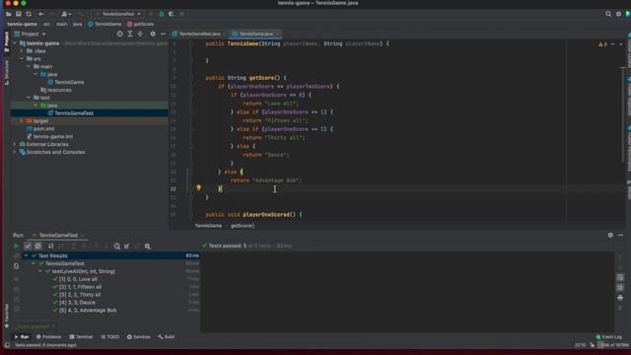Select resources folder in tree
The width and height of the screenshot is (631, 355).
(59, 90)
